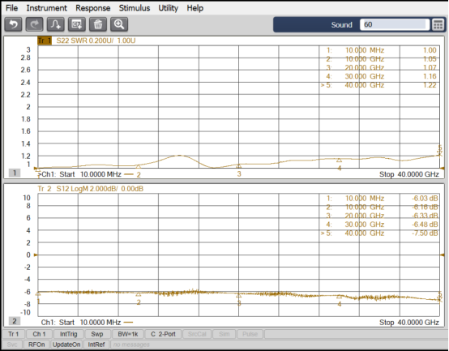Screen dimensions: 449x351
Task: Click the trash delete icon
Action: (x=98, y=24)
